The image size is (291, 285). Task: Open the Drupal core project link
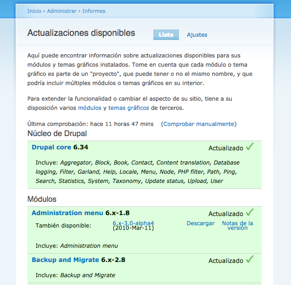[51, 147]
